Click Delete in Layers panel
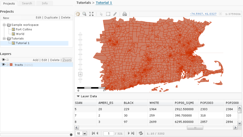 pos(55,60)
